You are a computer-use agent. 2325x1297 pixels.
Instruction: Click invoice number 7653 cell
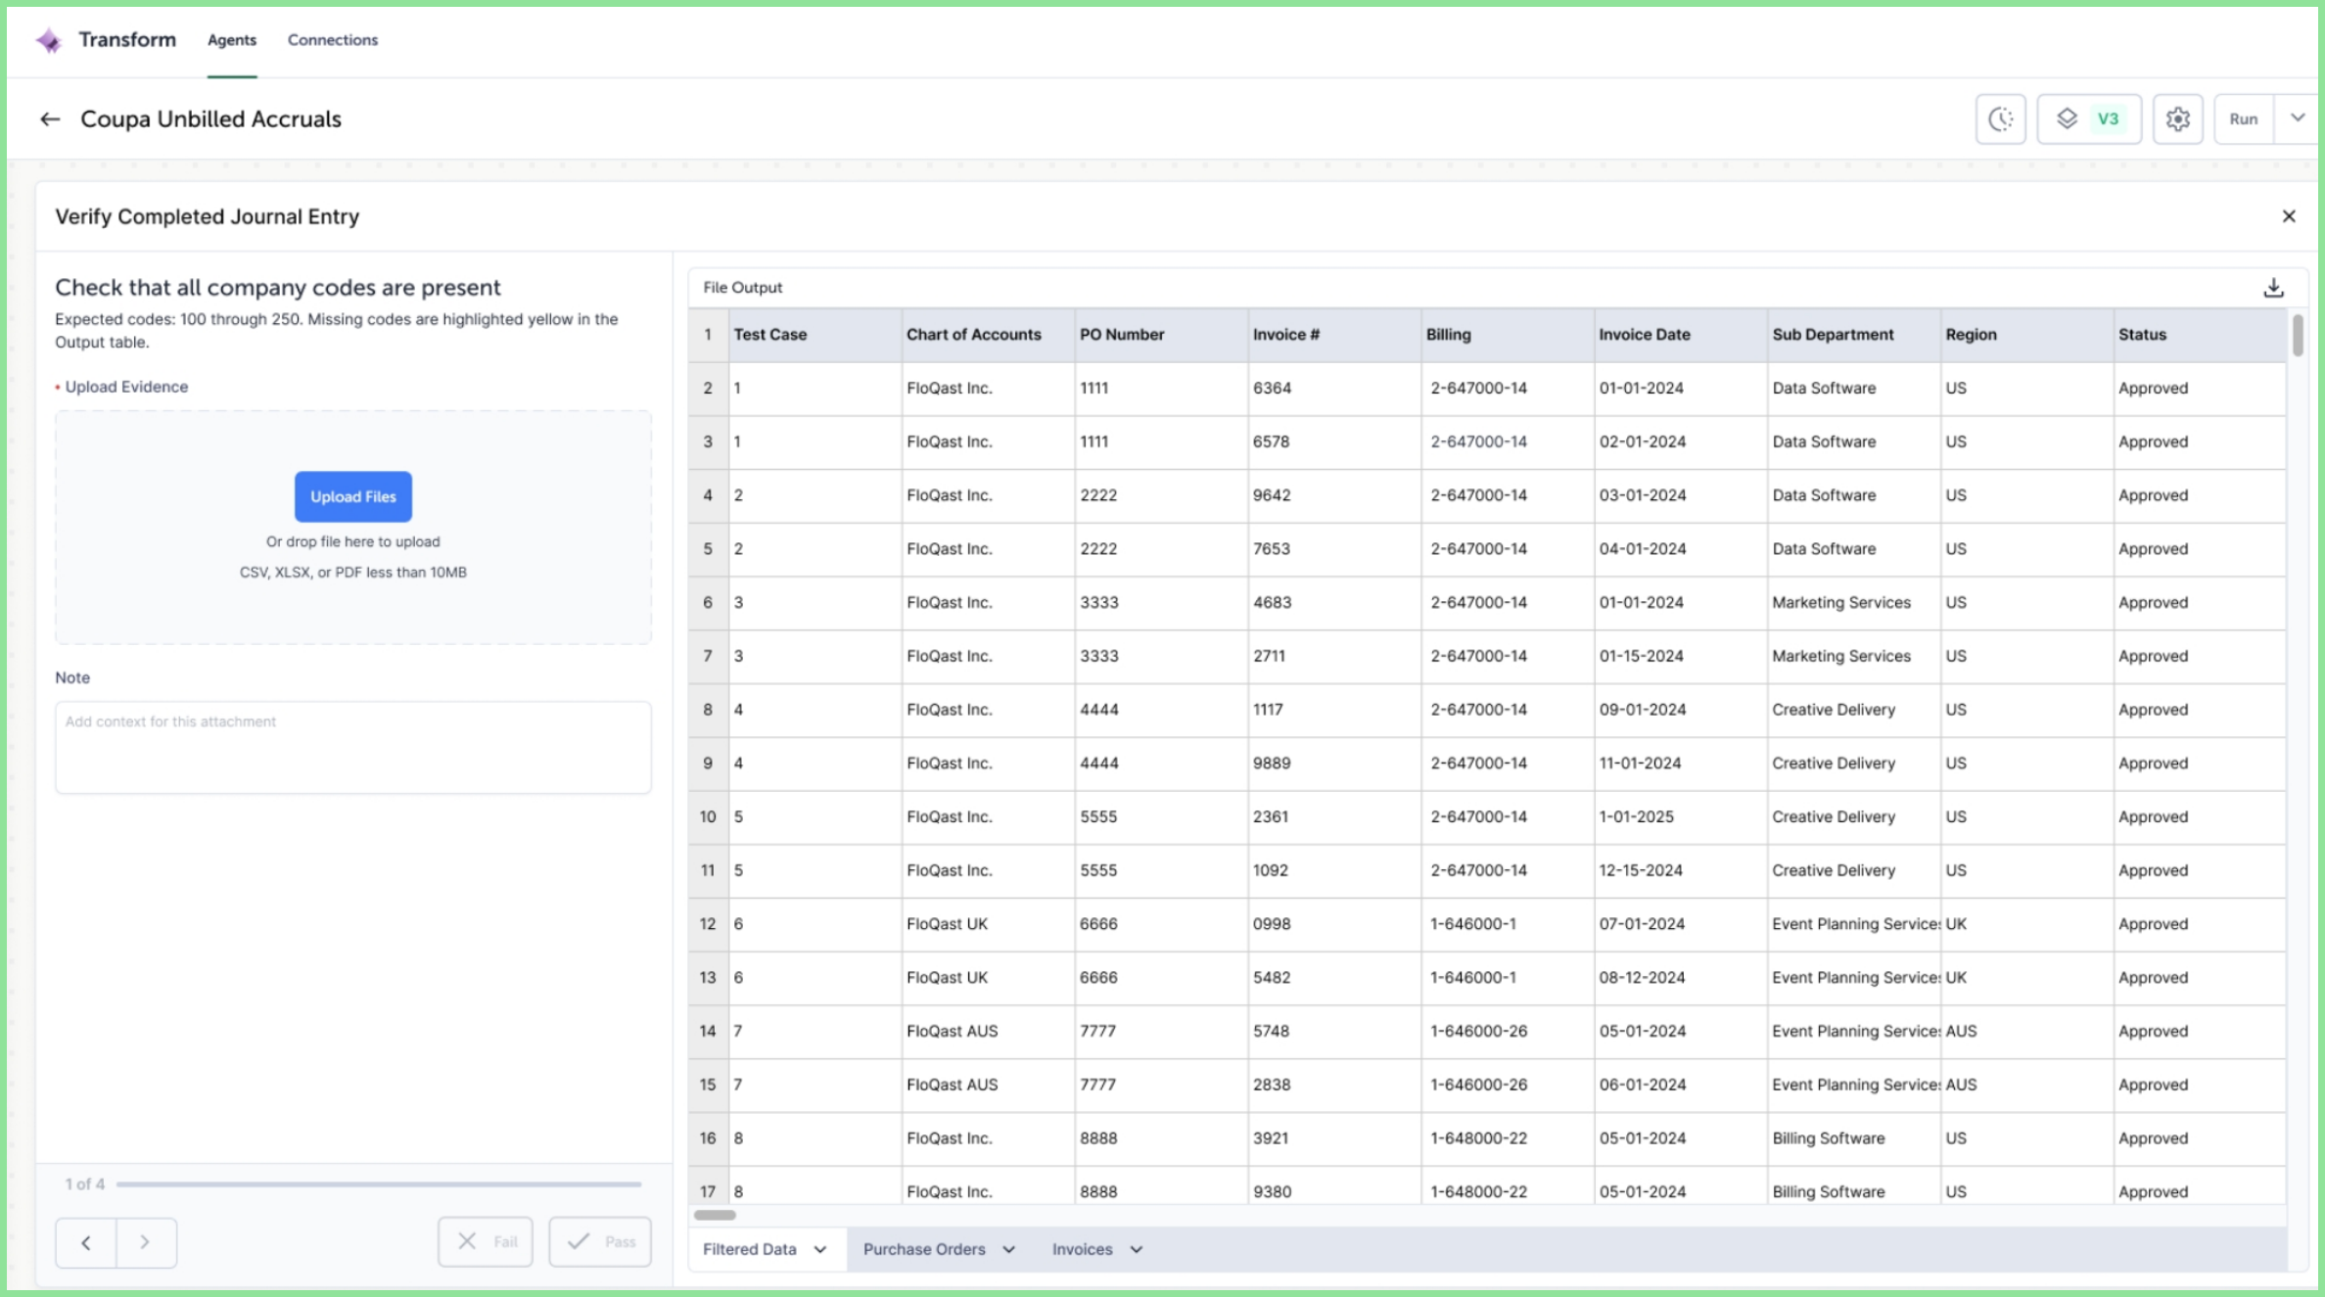click(1334, 549)
